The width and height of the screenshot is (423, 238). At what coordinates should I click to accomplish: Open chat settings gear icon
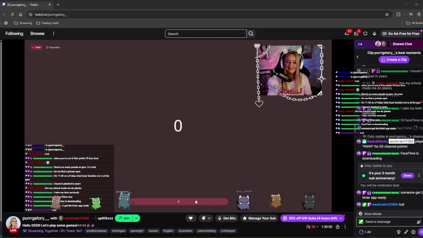(413, 232)
